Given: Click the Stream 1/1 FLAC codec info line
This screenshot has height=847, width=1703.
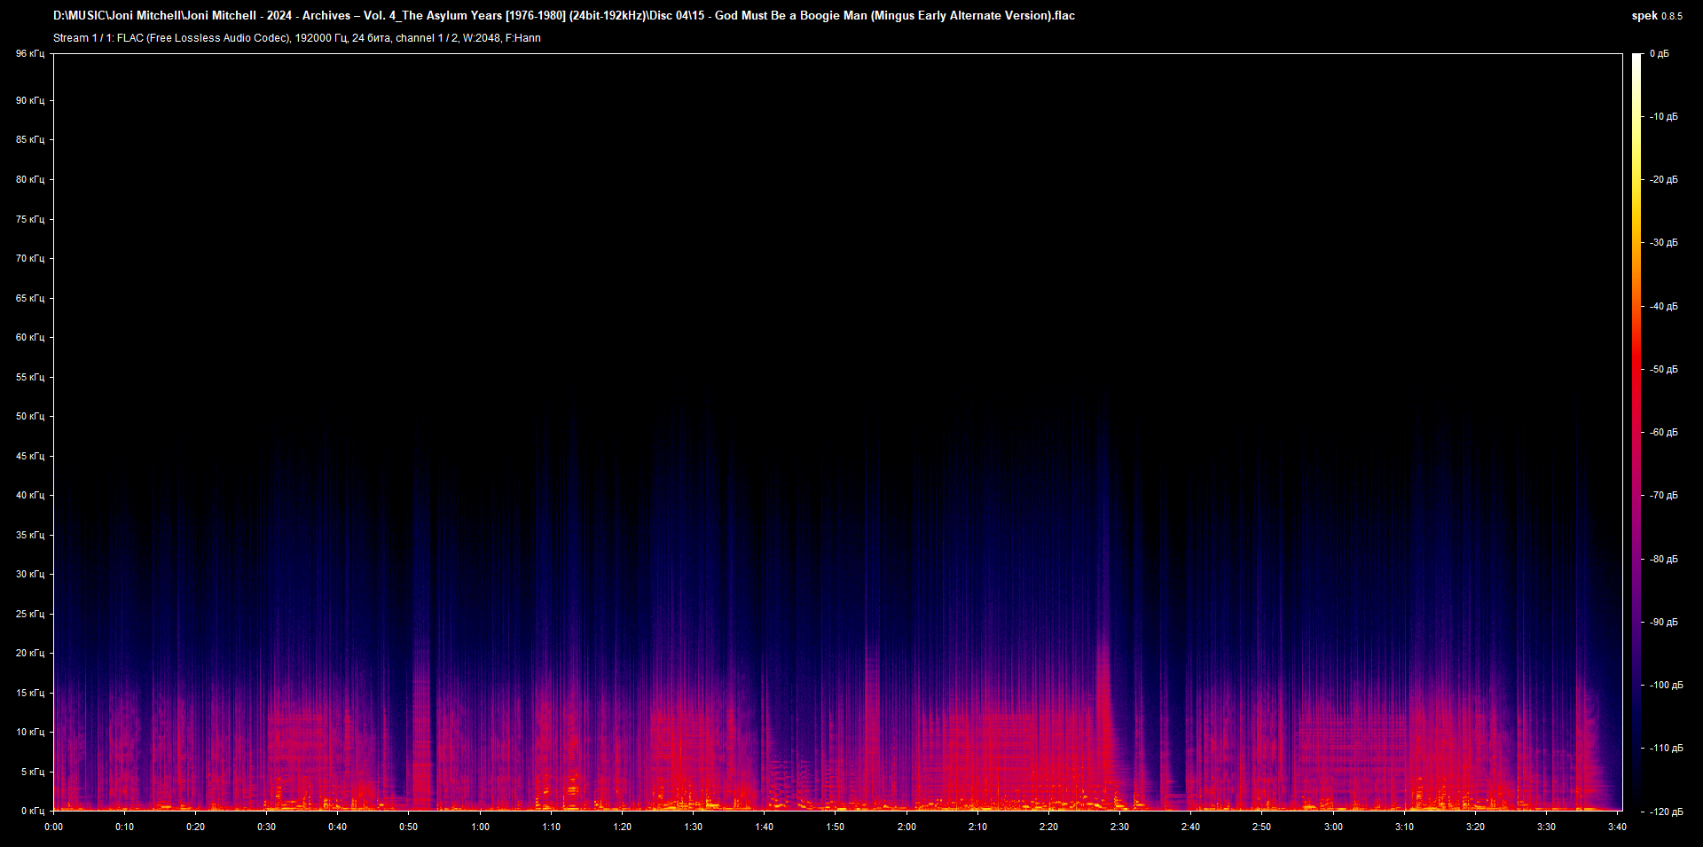Looking at the screenshot, I should click(x=296, y=38).
